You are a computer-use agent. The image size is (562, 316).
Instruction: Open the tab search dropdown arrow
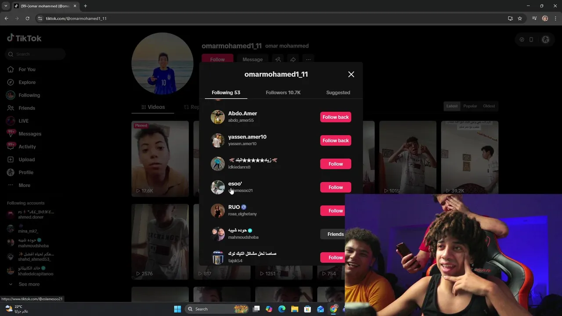pyautogui.click(x=6, y=6)
